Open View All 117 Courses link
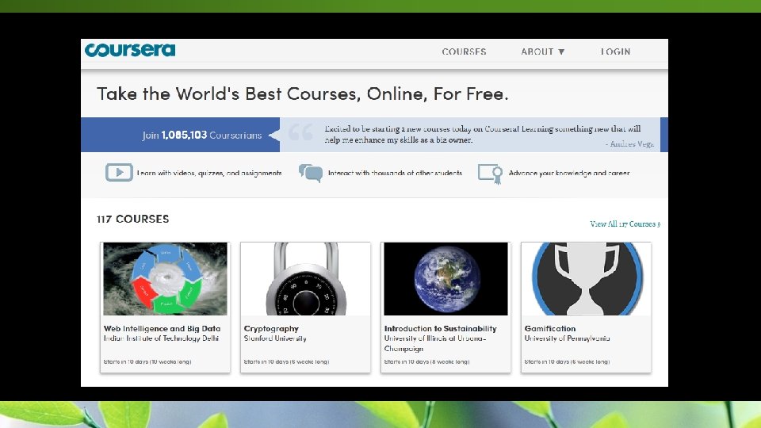Screen dimensions: 761x428 coord(625,224)
